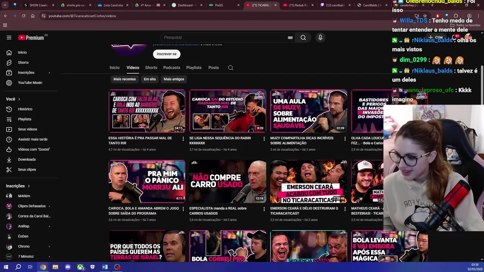Click the search icon next to Posts tab

pyautogui.click(x=231, y=68)
